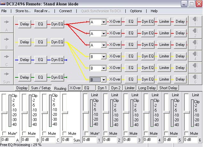The width and height of the screenshot is (203, 147).
Task: Open output 3 source dropdown
Action: click(104, 45)
